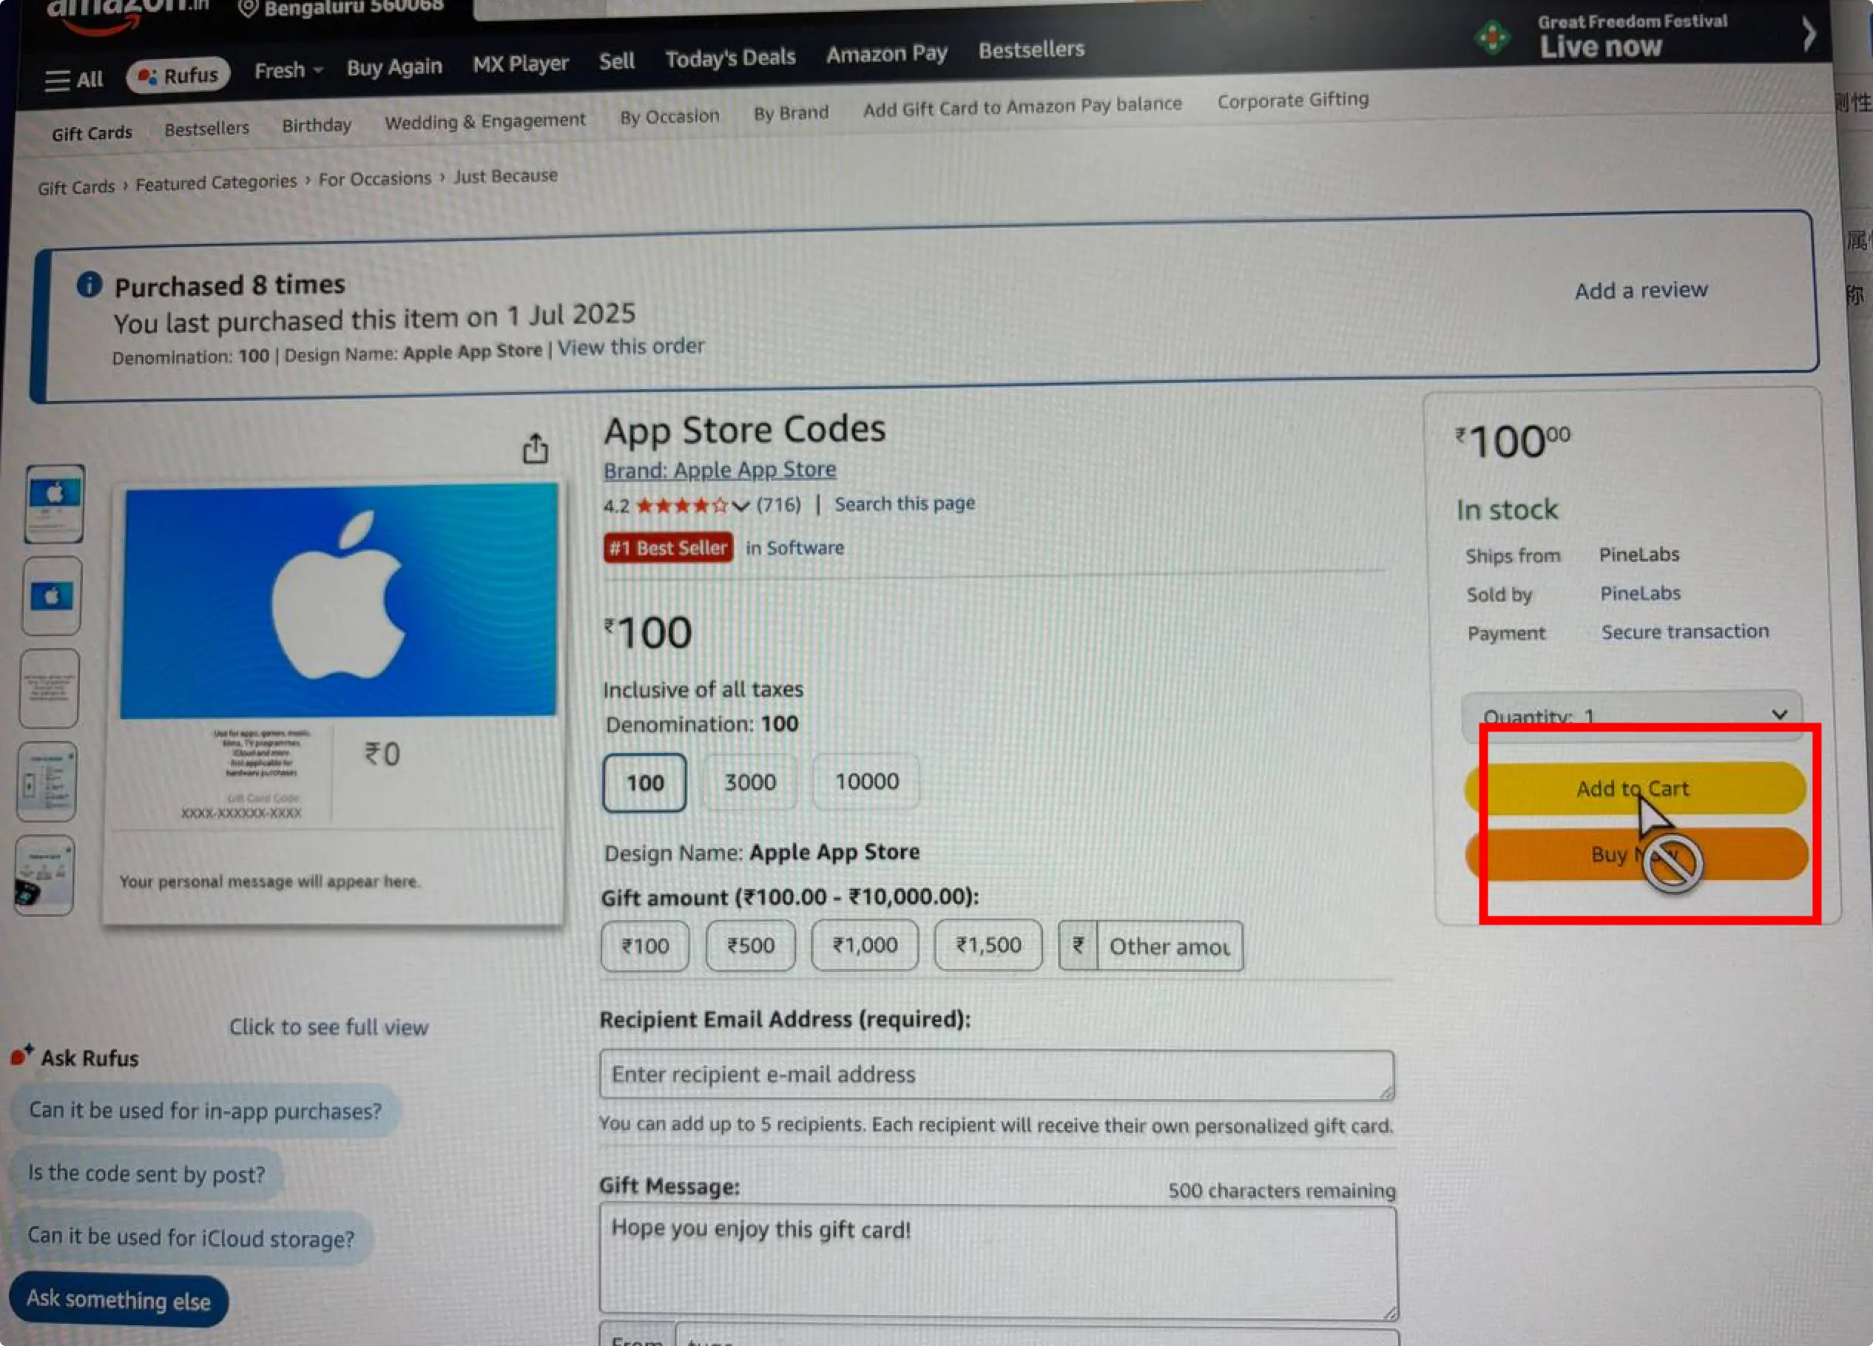The height and width of the screenshot is (1346, 1873).
Task: Click Just Because breadcrumb
Action: point(505,176)
